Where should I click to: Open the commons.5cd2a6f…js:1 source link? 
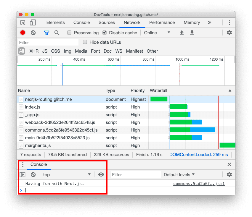point(199,183)
